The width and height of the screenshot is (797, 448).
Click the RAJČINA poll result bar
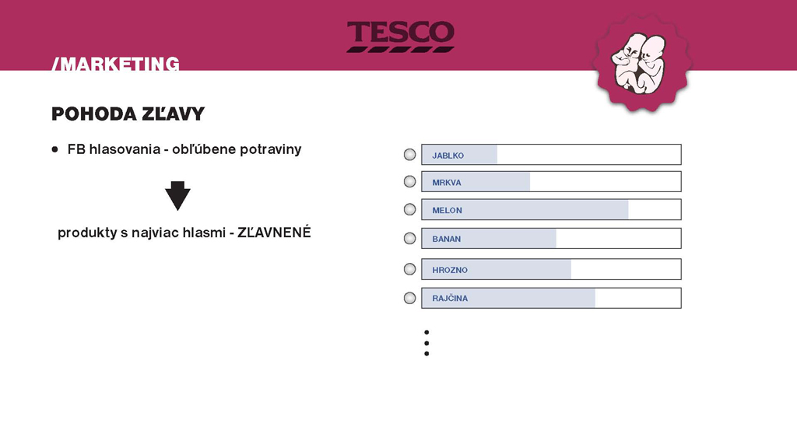tap(551, 298)
